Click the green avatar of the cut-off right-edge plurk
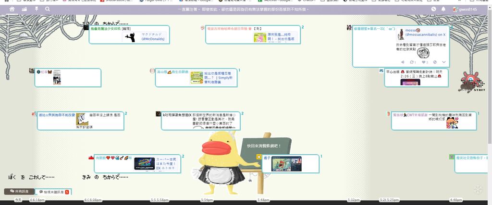The image size is (492, 205). (452, 157)
